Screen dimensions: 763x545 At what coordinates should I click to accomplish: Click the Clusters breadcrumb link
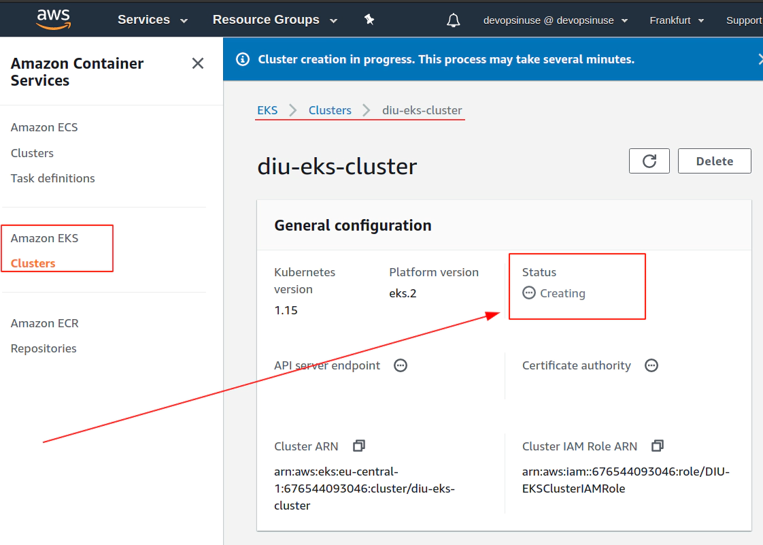pyautogui.click(x=330, y=110)
